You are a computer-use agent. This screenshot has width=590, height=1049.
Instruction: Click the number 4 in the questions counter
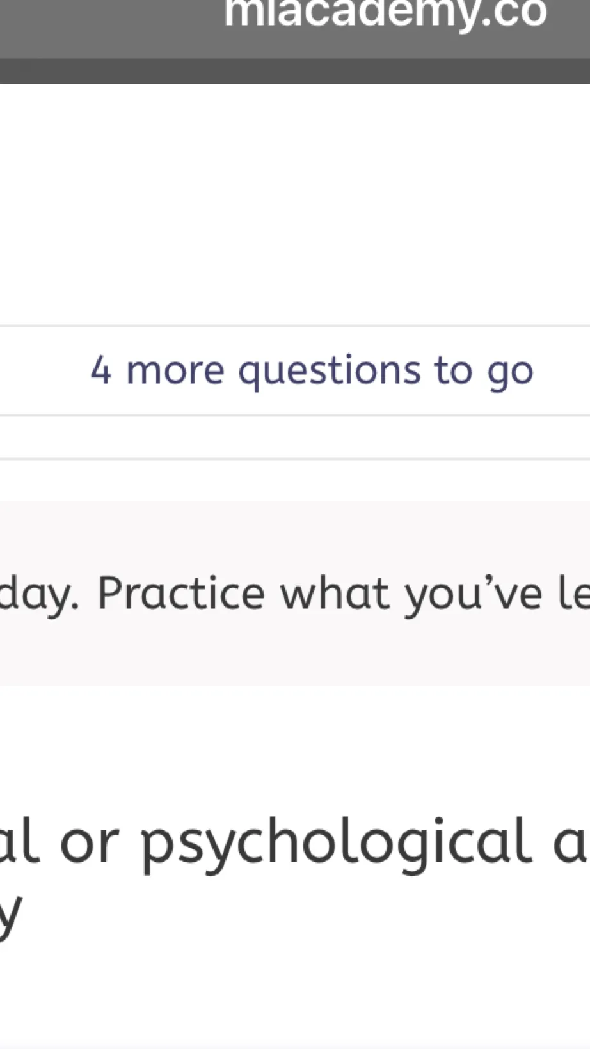(100, 370)
